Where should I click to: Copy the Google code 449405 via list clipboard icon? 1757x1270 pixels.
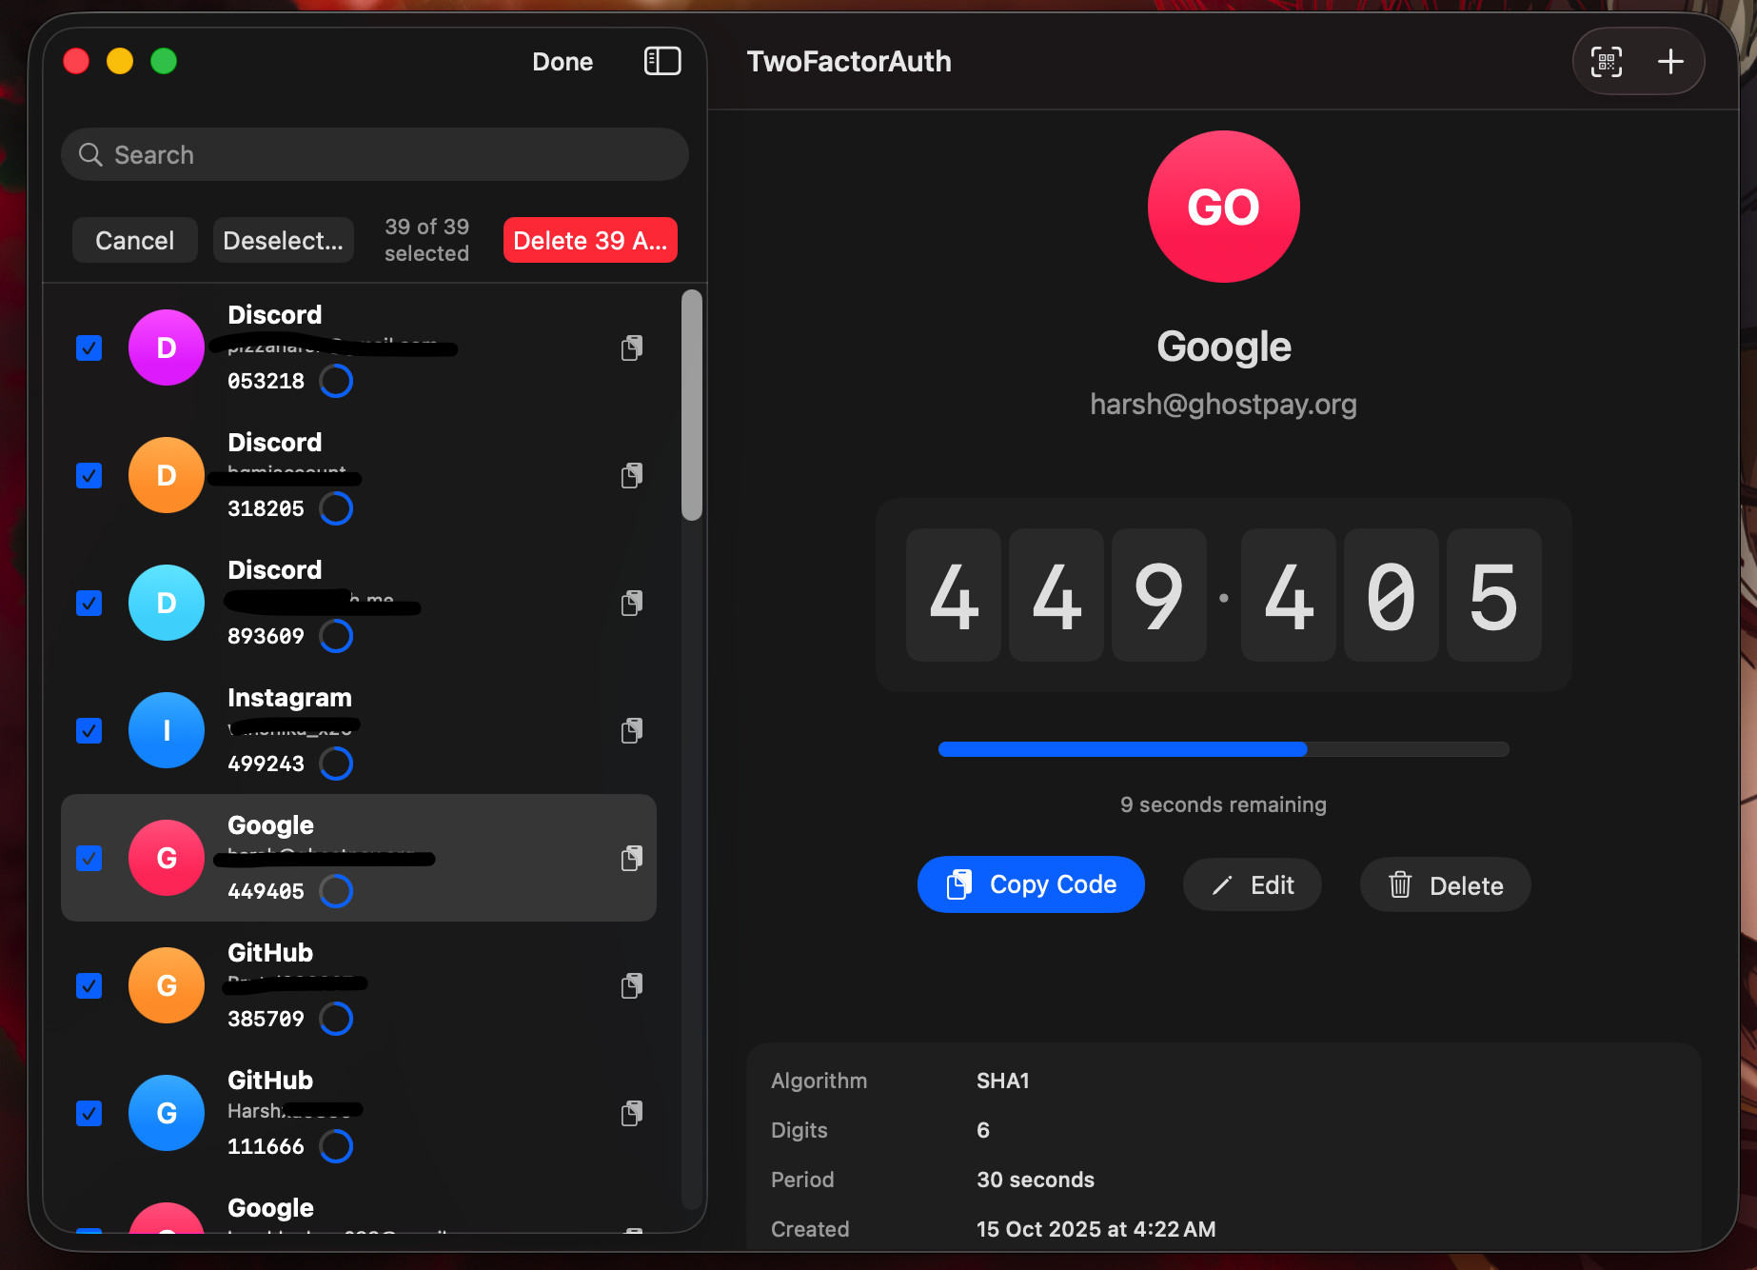[x=632, y=859]
